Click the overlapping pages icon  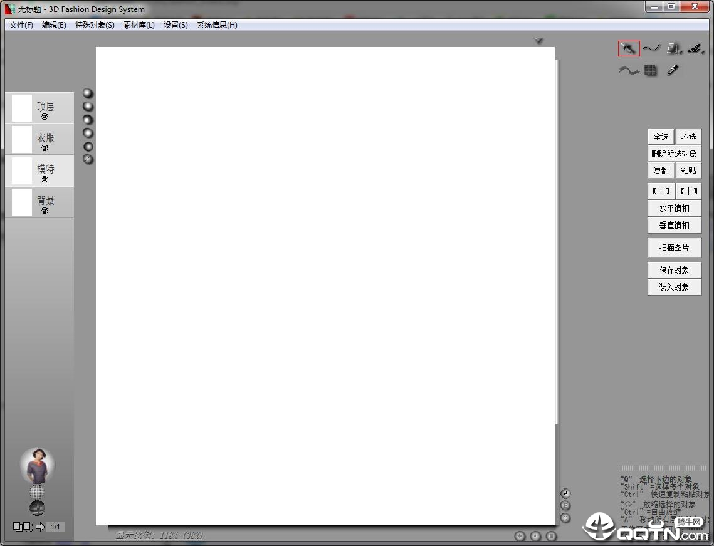point(18,527)
